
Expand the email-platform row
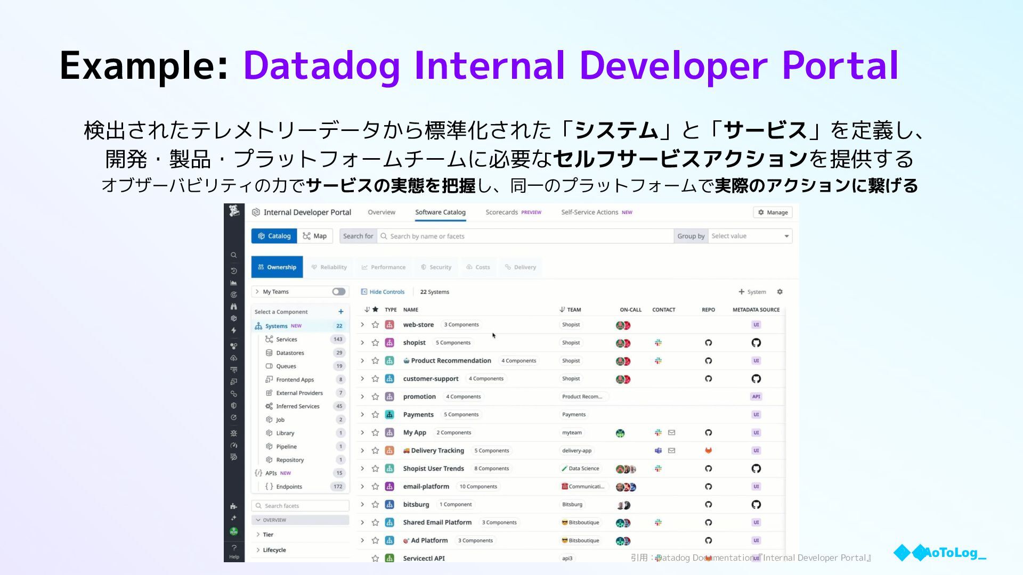point(362,487)
